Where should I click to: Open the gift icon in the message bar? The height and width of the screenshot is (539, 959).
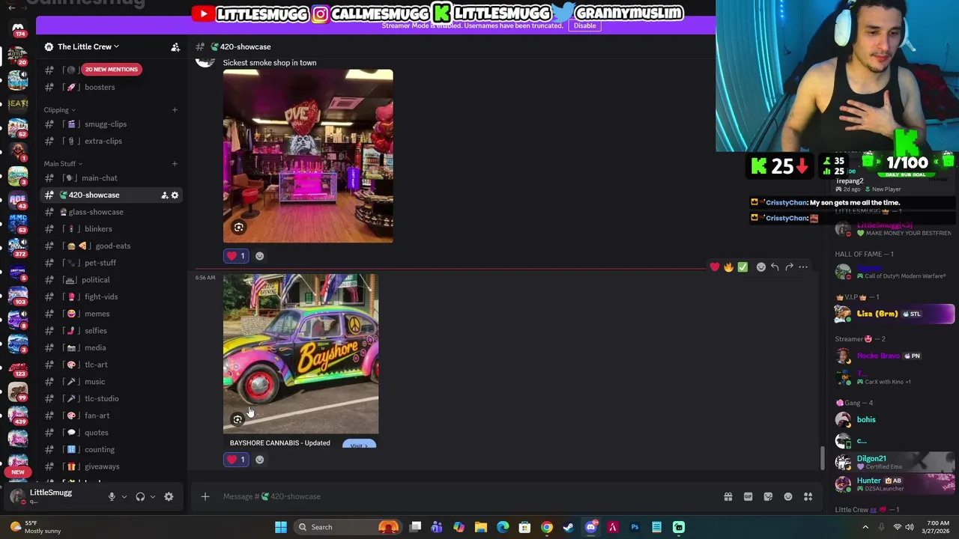click(728, 496)
